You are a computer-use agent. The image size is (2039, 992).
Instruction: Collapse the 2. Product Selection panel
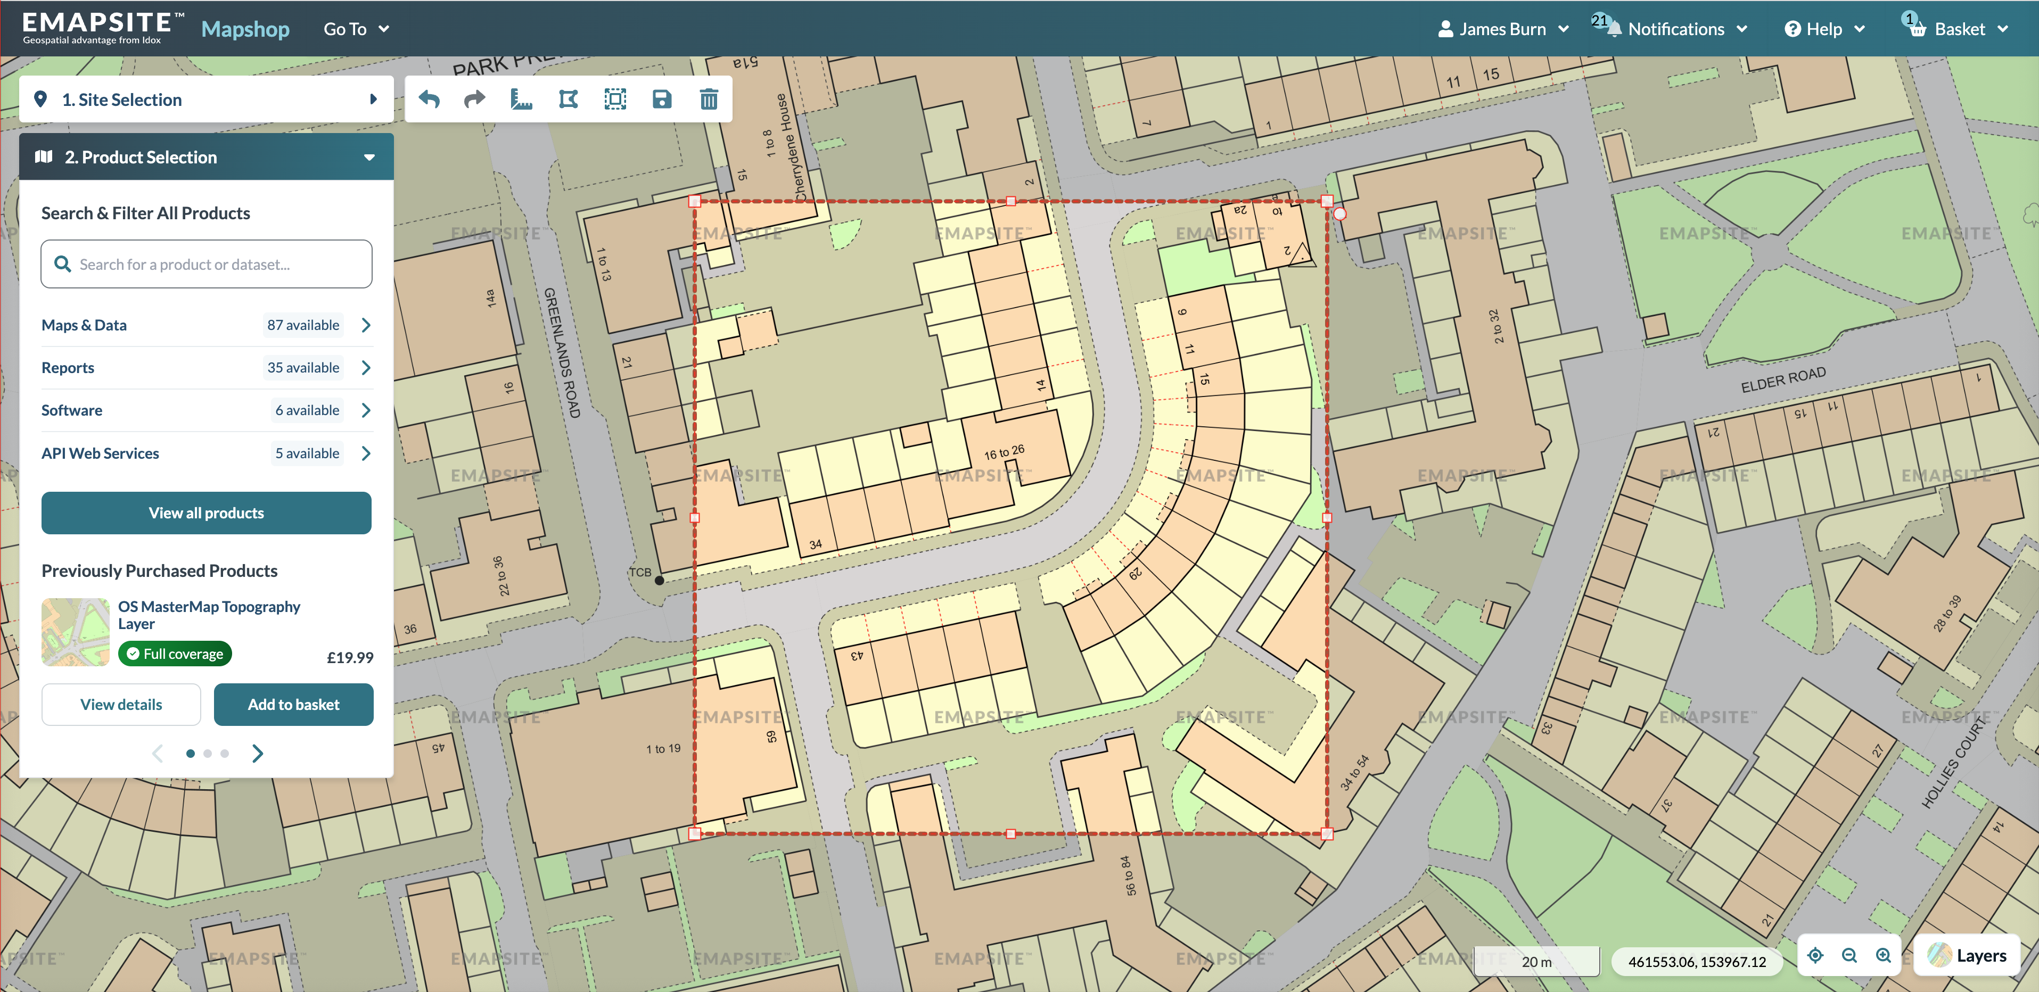(369, 158)
